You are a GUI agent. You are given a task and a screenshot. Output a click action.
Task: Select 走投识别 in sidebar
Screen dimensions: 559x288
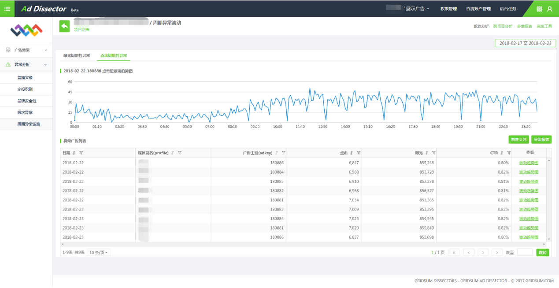pyautogui.click(x=26, y=89)
